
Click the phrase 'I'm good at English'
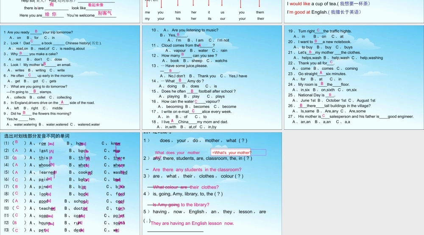coord(307,12)
